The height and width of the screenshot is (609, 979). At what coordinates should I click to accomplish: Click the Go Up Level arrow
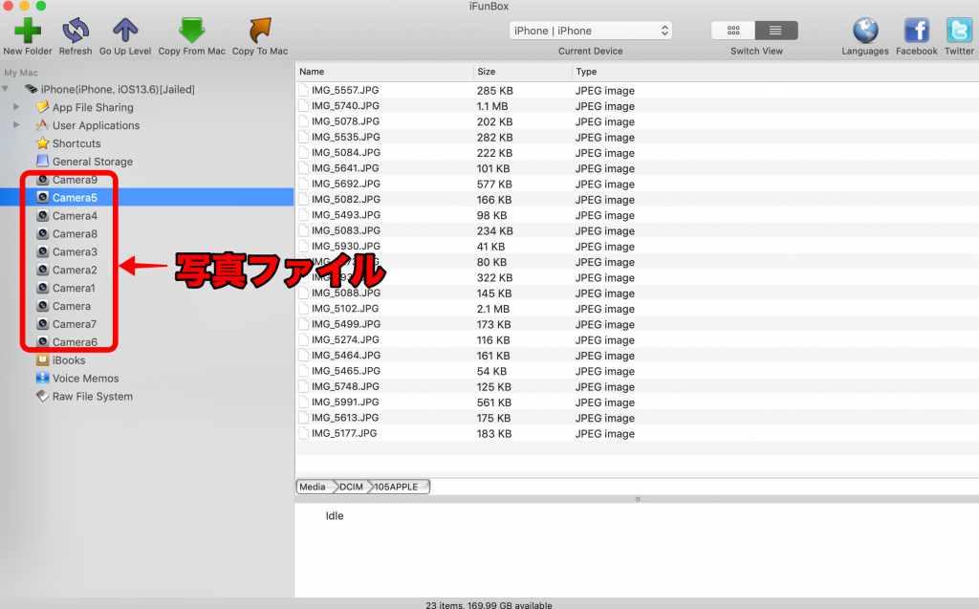tap(125, 30)
